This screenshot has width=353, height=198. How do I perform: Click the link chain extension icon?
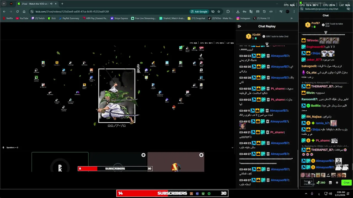[271, 12]
